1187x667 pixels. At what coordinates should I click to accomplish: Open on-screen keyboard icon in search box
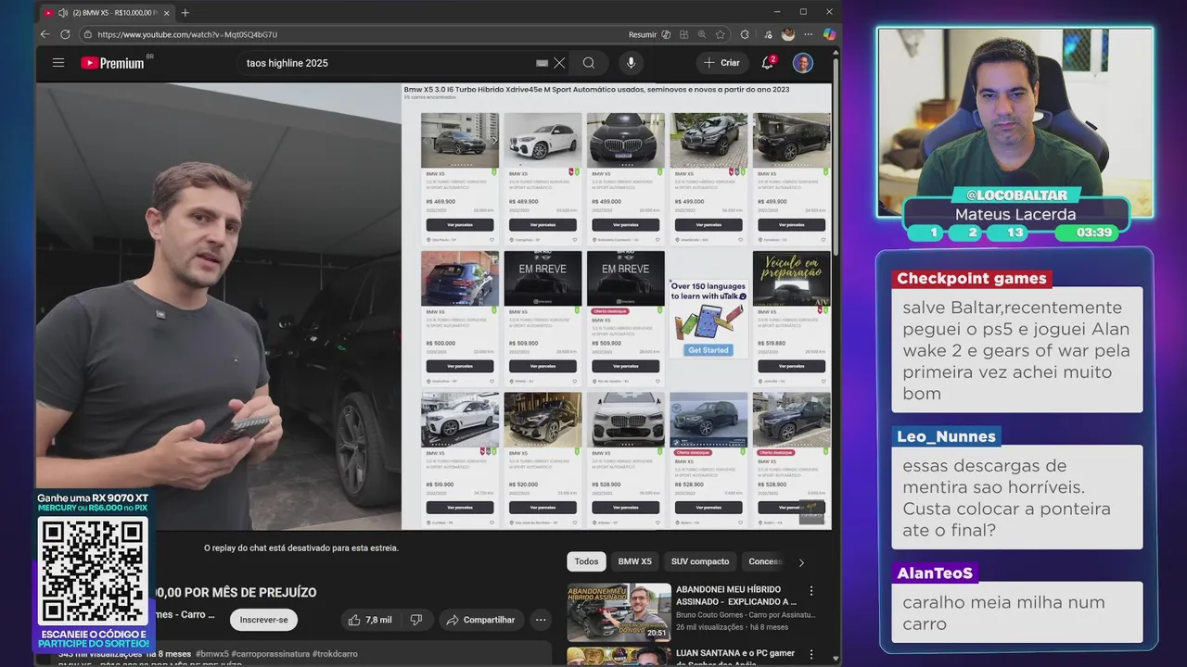click(542, 63)
